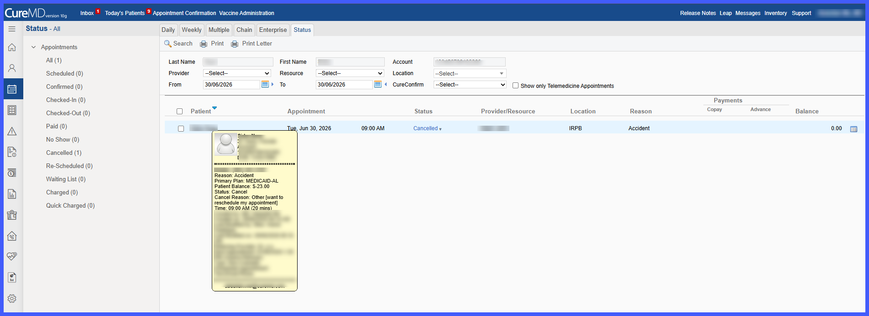
Task: Open the alert triangle icon in sidebar
Action: (12, 131)
